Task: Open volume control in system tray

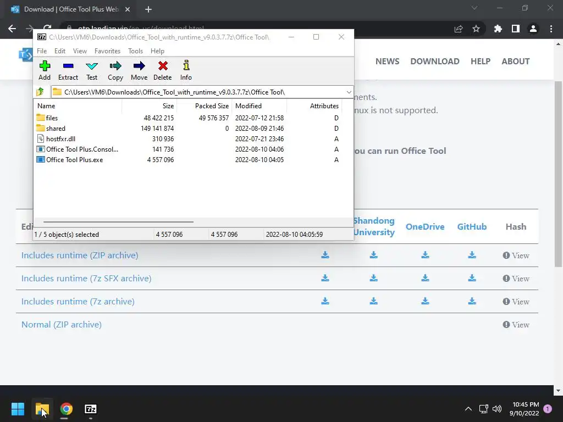Action: (497, 409)
